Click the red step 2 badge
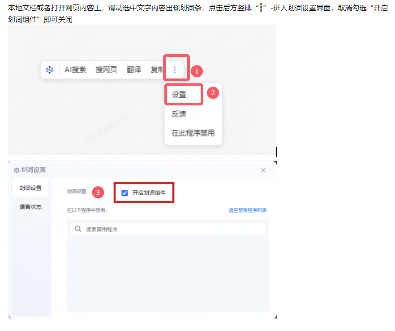Viewport: 395px width, 331px height. click(213, 93)
